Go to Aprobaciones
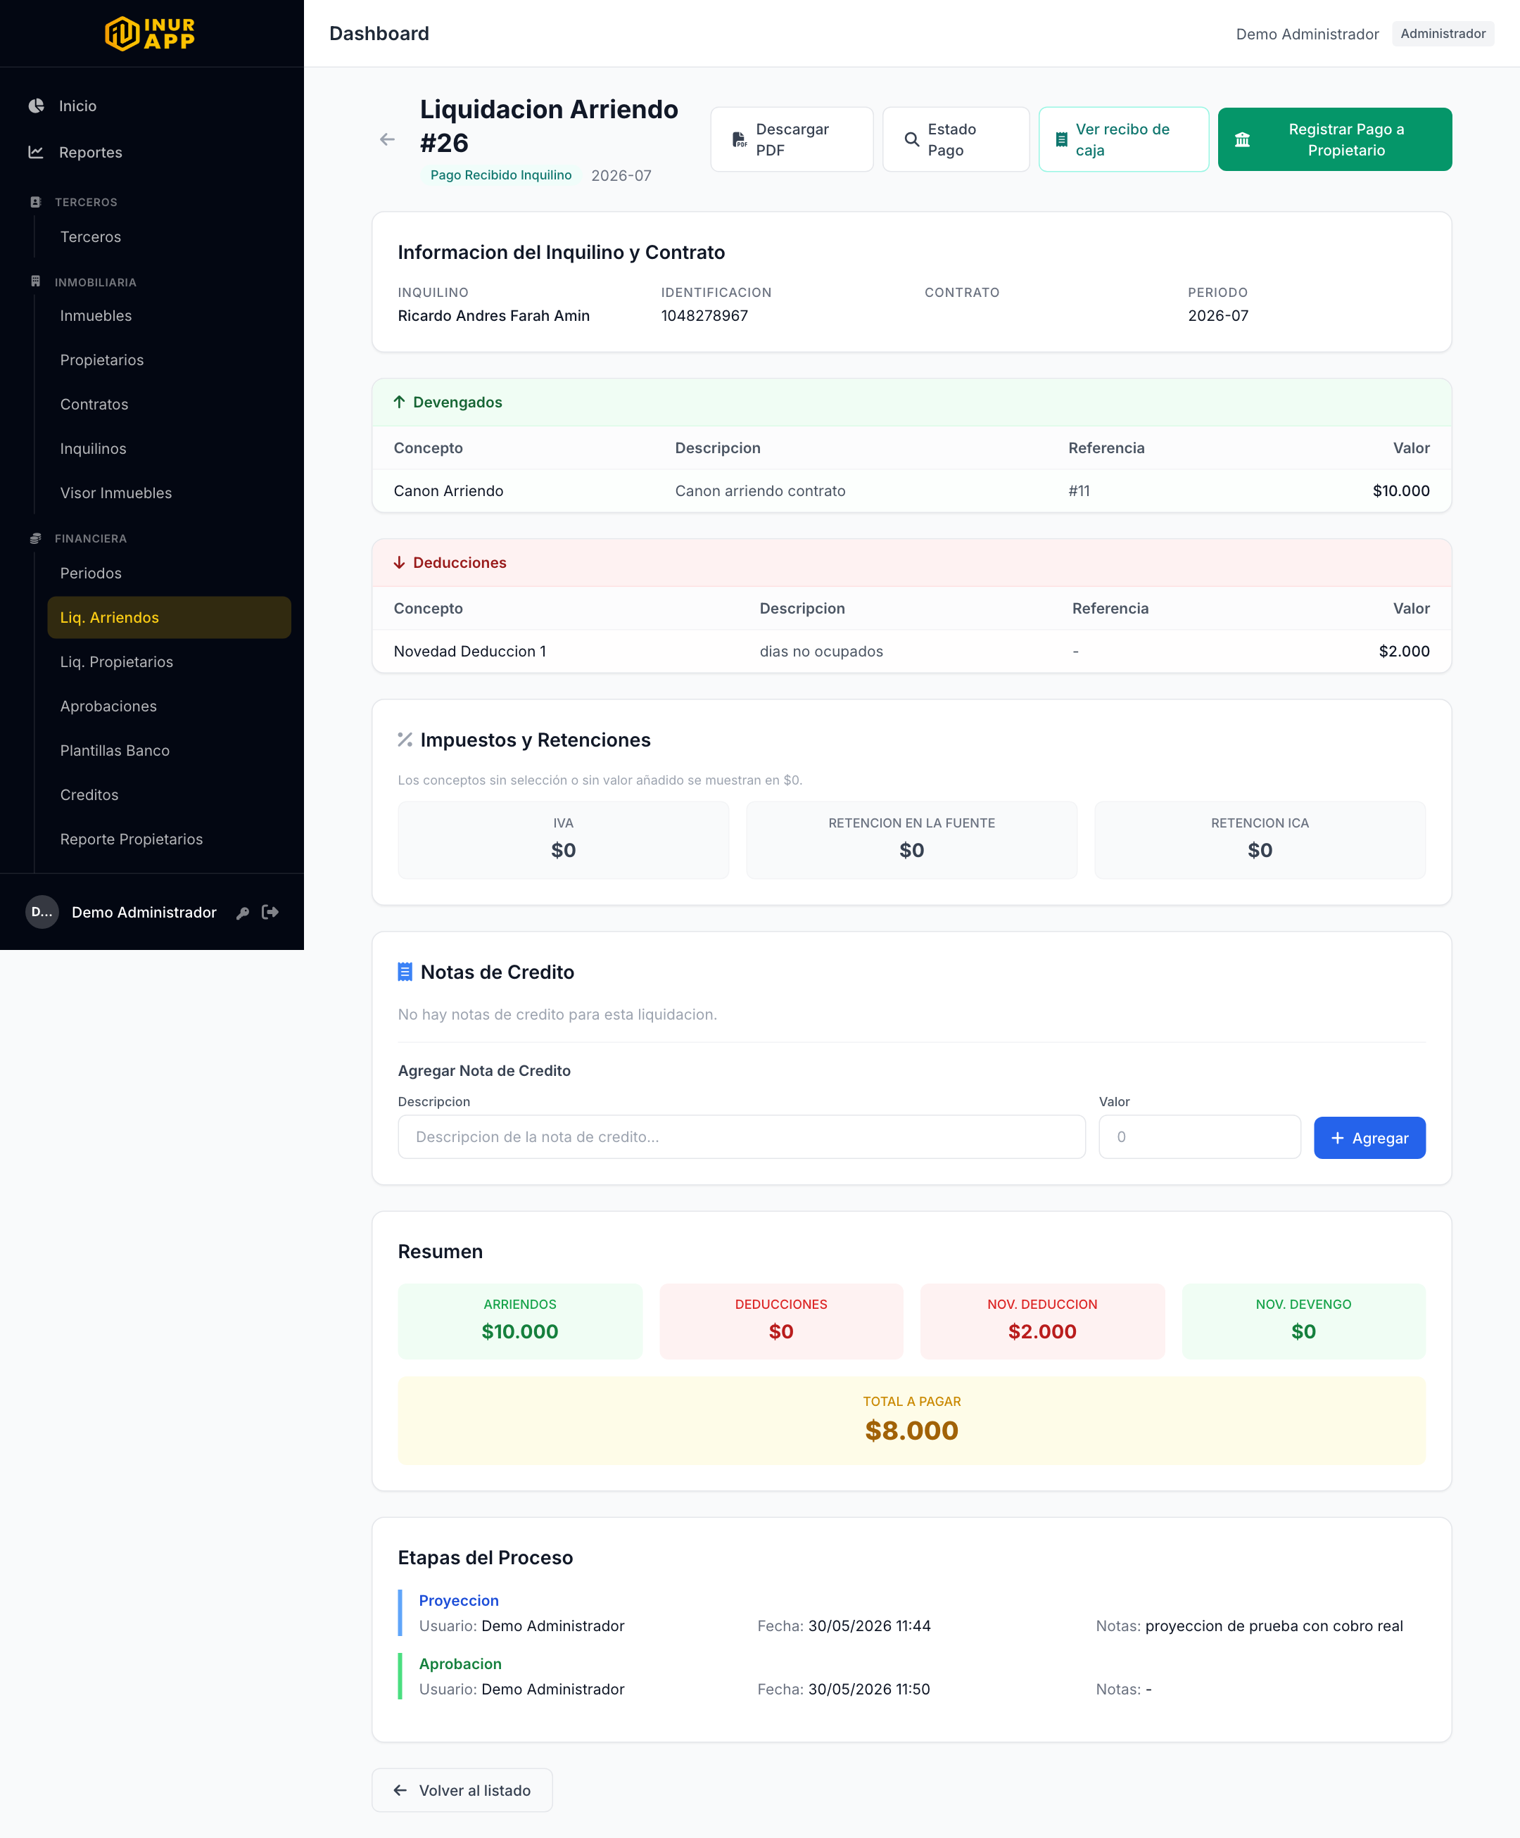This screenshot has height=1838, width=1520. 169,706
